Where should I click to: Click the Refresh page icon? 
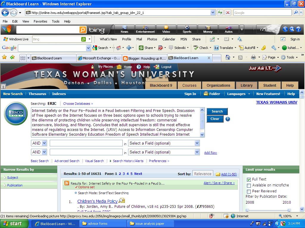[x=220, y=12]
